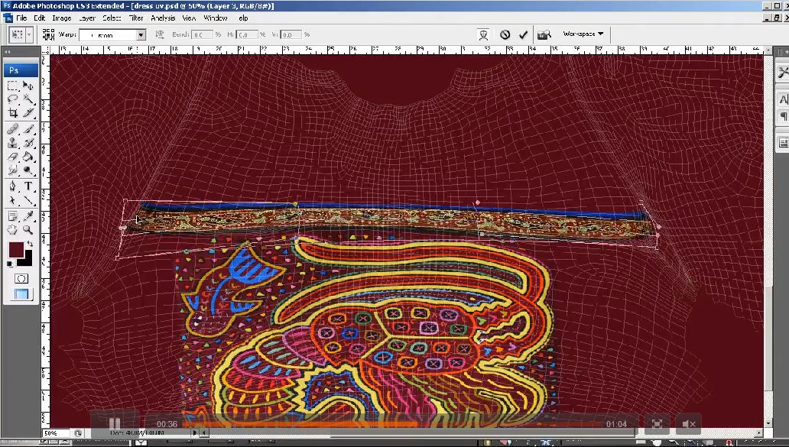Select the Rectangular Marquee tool
This screenshot has width=789, height=447.
(13, 86)
